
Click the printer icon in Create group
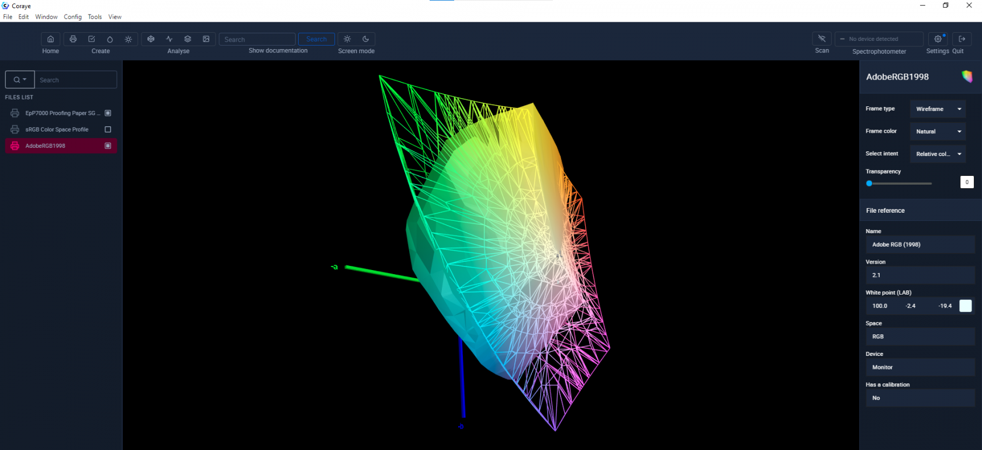pos(73,39)
